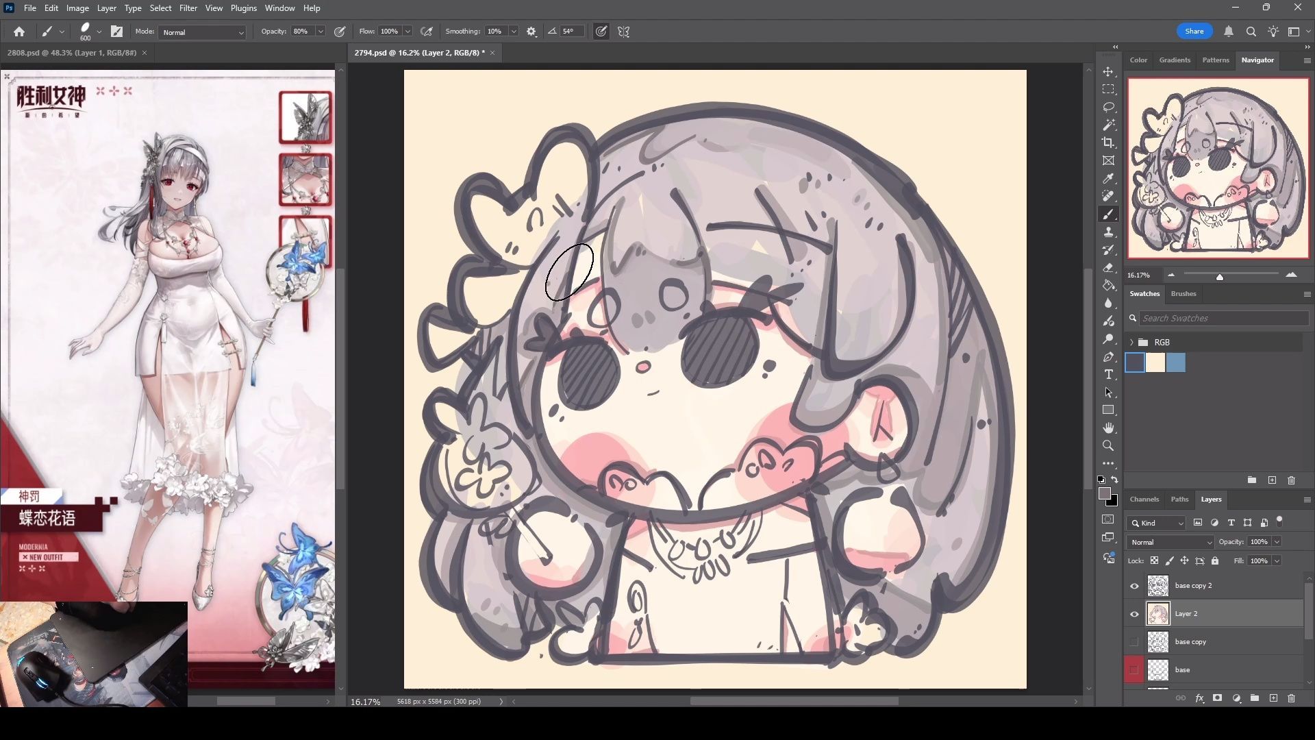1315x740 pixels.
Task: Hide Layer 2 visibility eye
Action: 1134,614
